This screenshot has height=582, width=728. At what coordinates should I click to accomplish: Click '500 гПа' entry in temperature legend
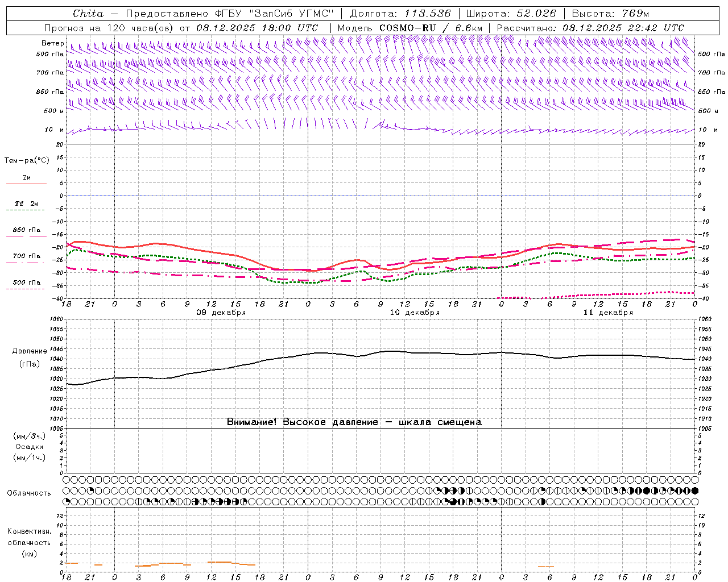(x=27, y=282)
